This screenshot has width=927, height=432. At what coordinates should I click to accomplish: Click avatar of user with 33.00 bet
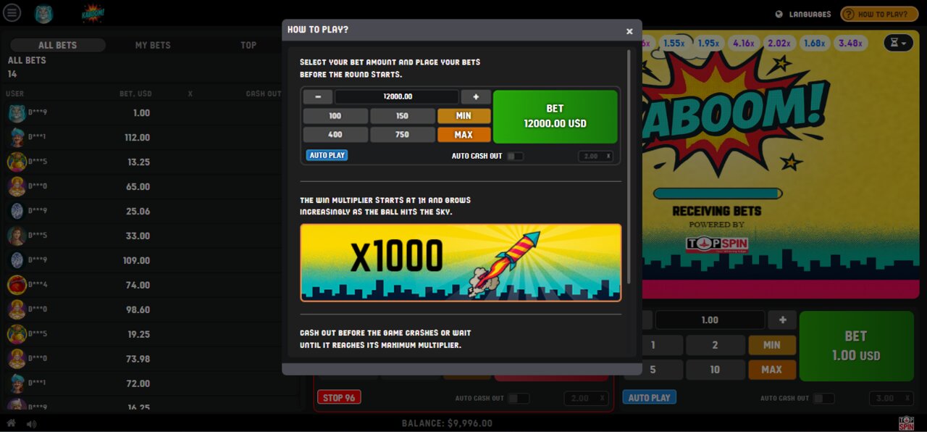pos(17,236)
